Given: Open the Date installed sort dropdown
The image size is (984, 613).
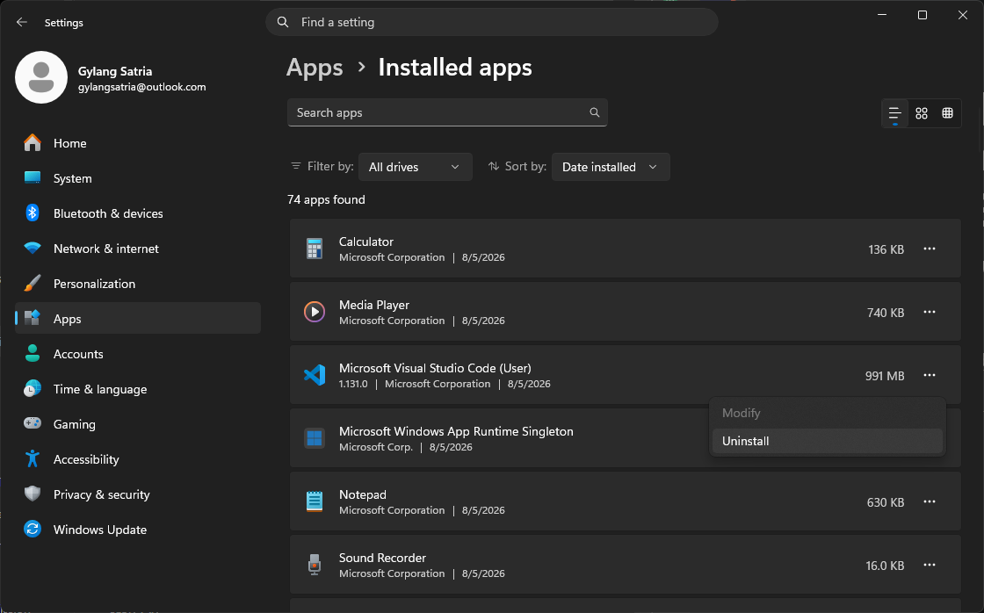Looking at the screenshot, I should [x=610, y=167].
